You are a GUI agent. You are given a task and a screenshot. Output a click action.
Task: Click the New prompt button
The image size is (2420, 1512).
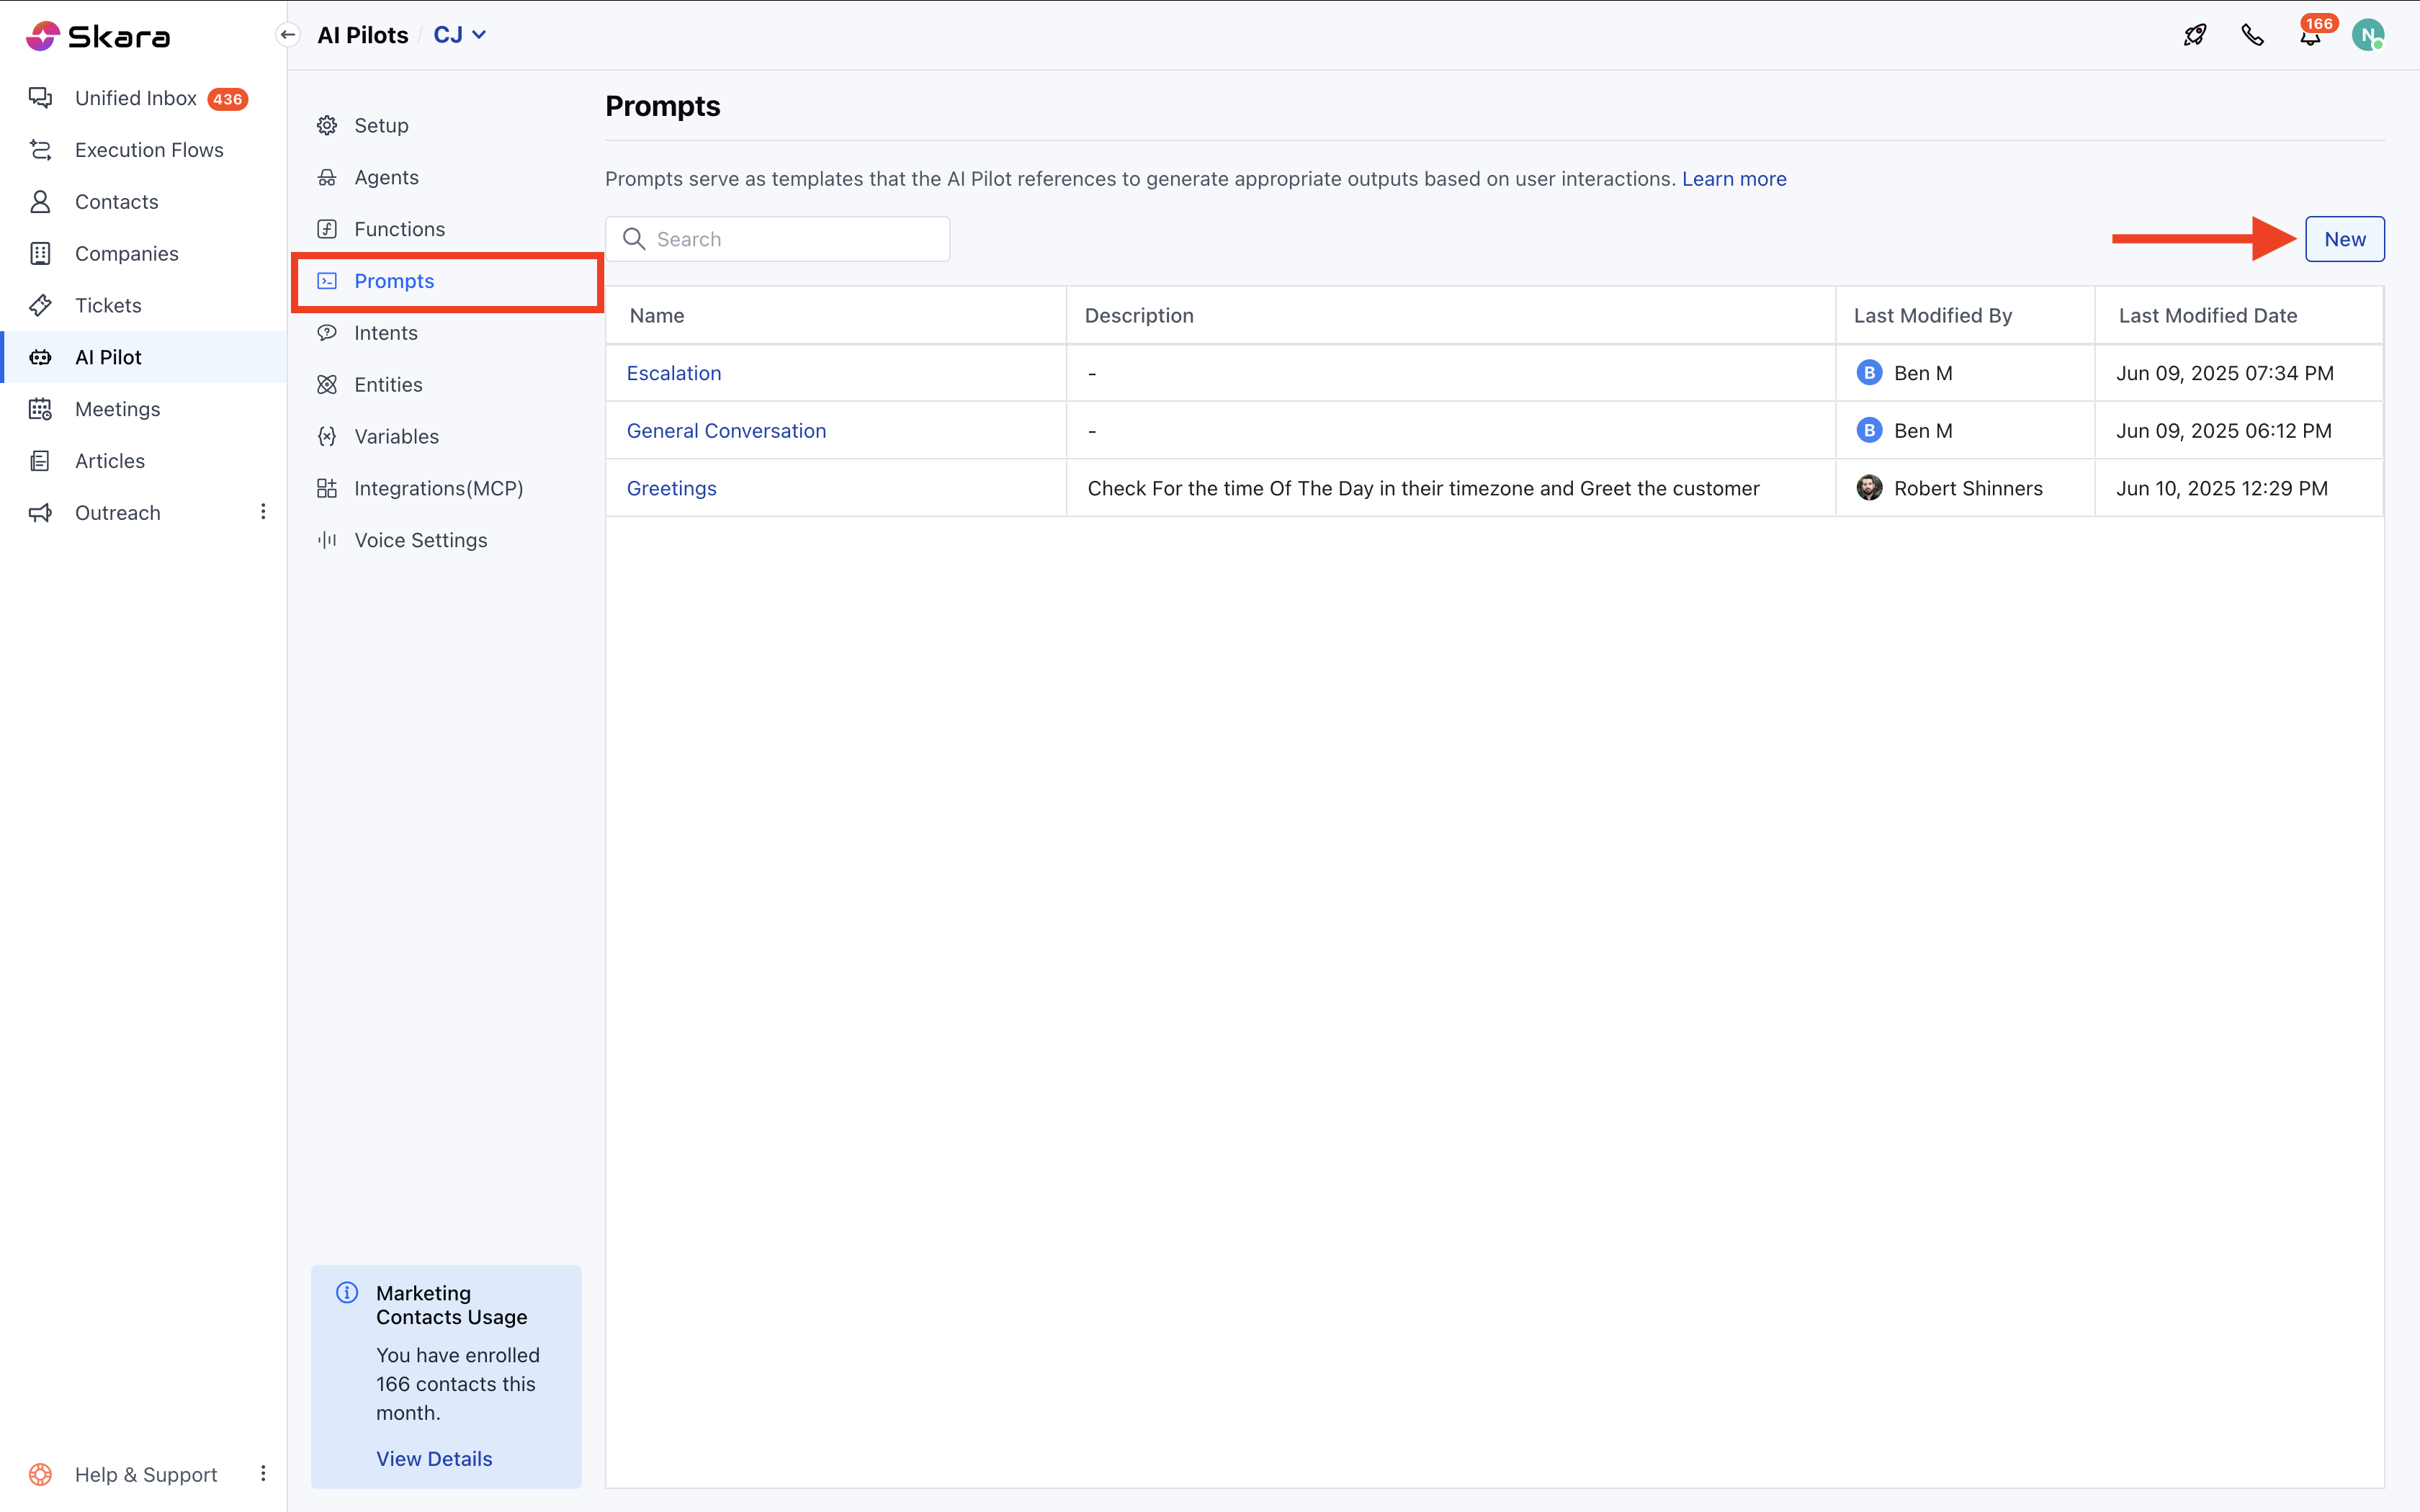click(x=2344, y=238)
